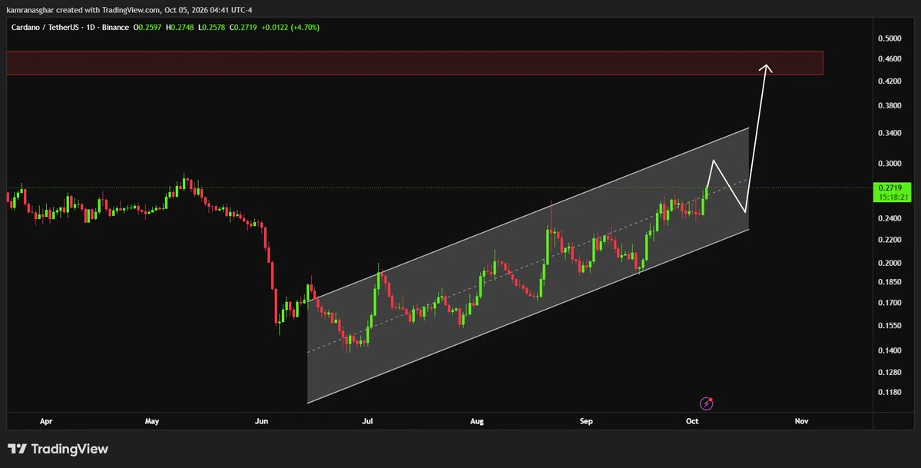The image size is (921, 468).
Task: Click the 0.5000 price axis label
Action: (x=890, y=38)
